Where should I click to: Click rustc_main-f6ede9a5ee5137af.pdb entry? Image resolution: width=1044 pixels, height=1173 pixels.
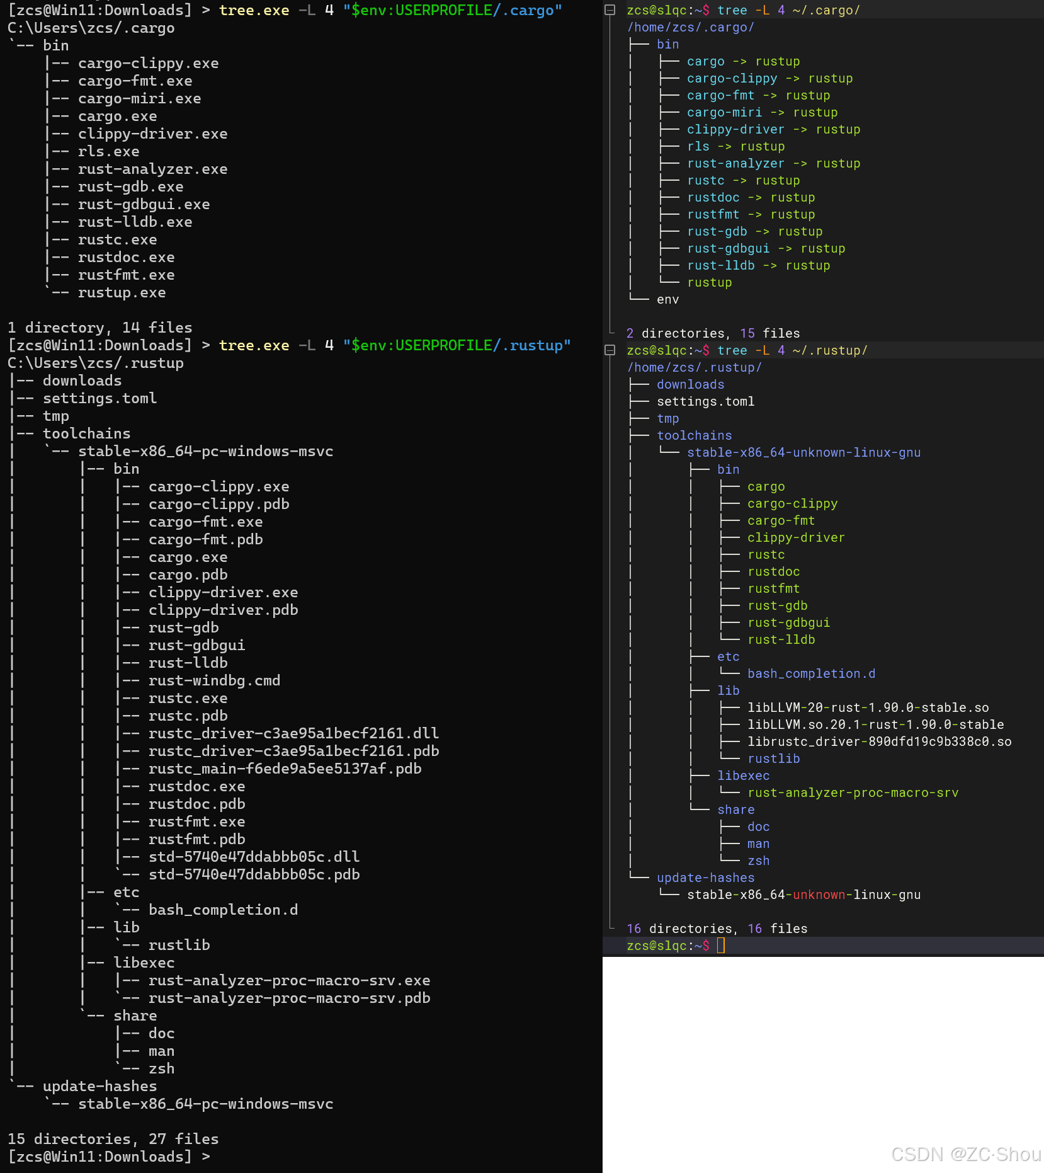(285, 769)
